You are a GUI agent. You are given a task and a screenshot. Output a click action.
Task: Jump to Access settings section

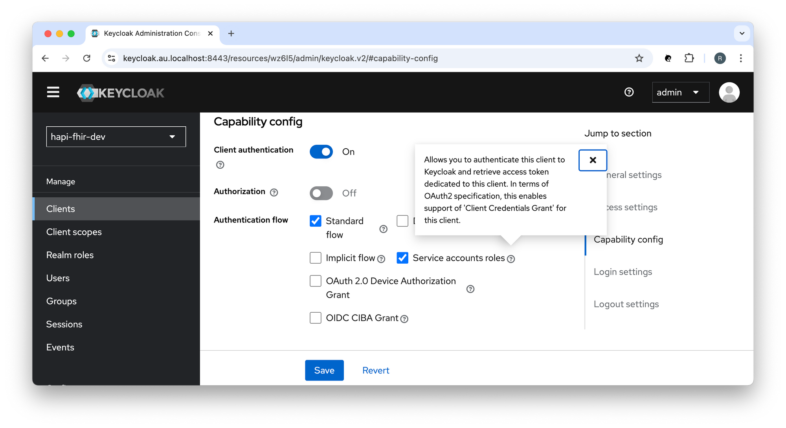(632, 207)
